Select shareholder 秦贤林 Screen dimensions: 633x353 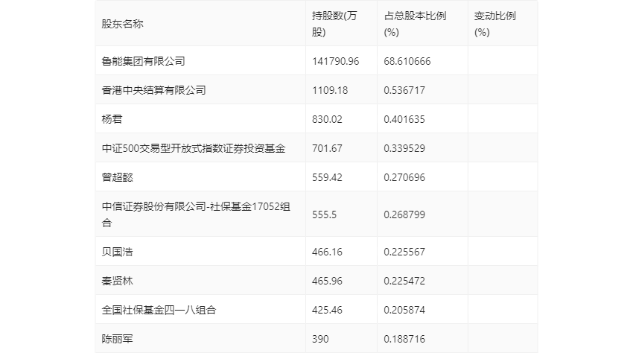click(x=117, y=281)
